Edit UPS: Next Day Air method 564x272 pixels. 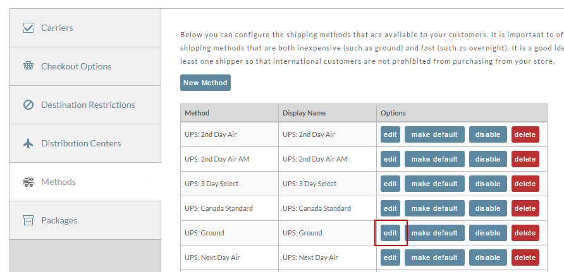click(x=390, y=257)
